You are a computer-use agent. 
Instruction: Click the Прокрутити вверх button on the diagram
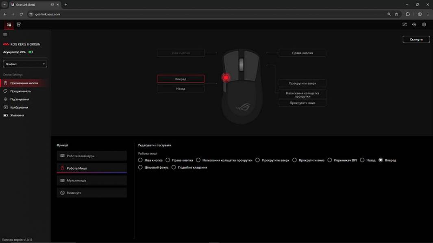click(x=302, y=83)
